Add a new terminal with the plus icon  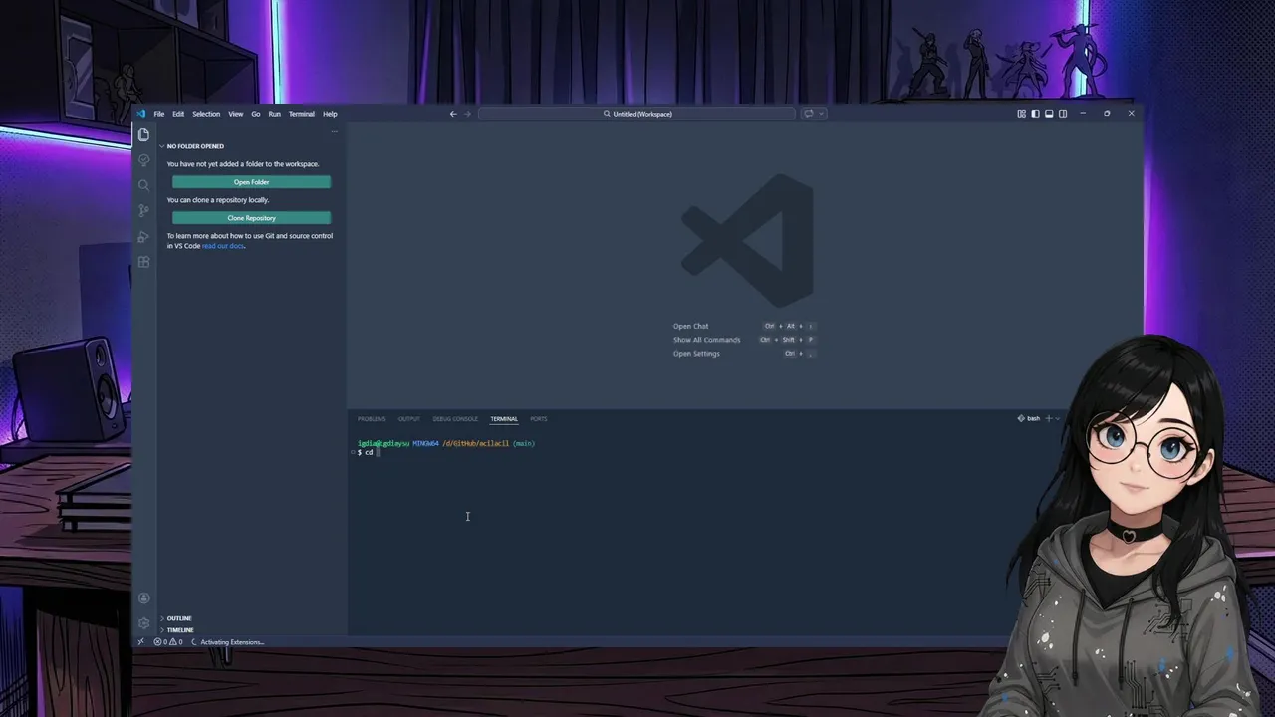coord(1048,418)
